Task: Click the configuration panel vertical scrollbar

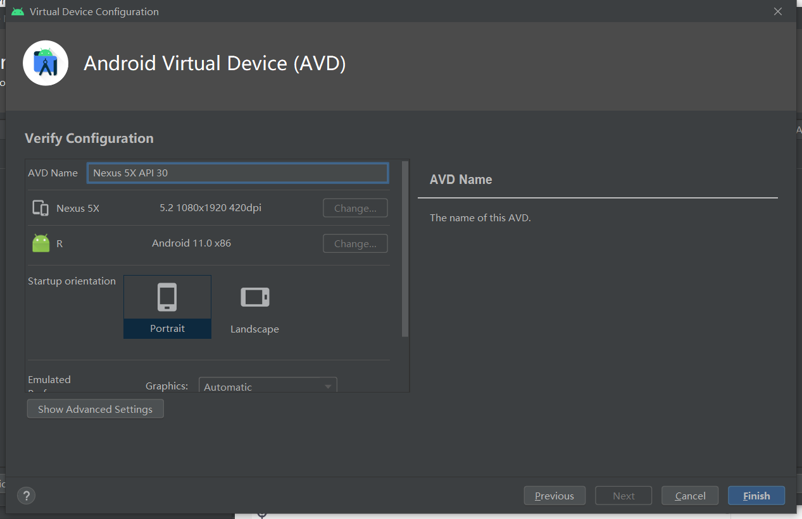Action: coord(405,249)
